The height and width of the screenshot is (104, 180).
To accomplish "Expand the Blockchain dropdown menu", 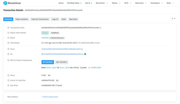I will 102,3.
